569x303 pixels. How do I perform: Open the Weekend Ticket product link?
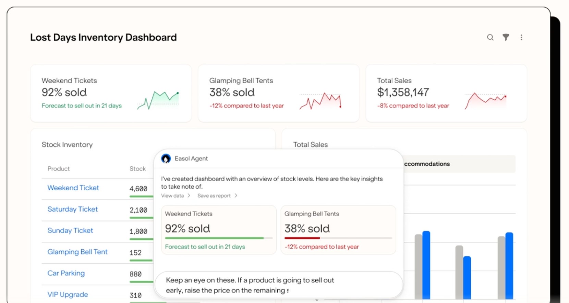[x=73, y=188]
